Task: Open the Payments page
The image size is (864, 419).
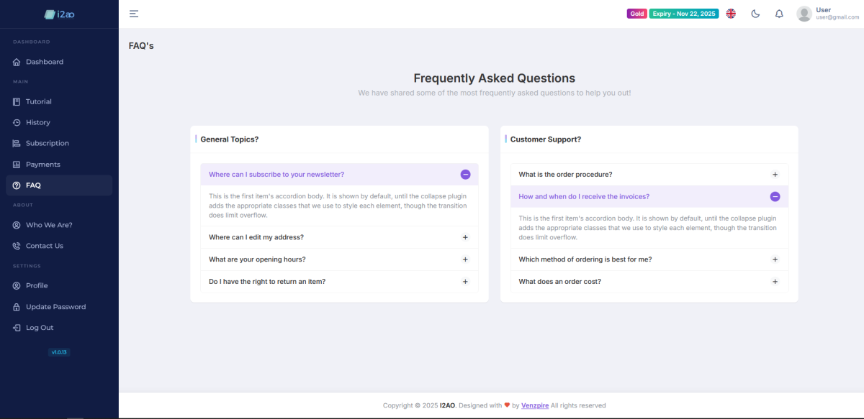Action: pyautogui.click(x=43, y=165)
